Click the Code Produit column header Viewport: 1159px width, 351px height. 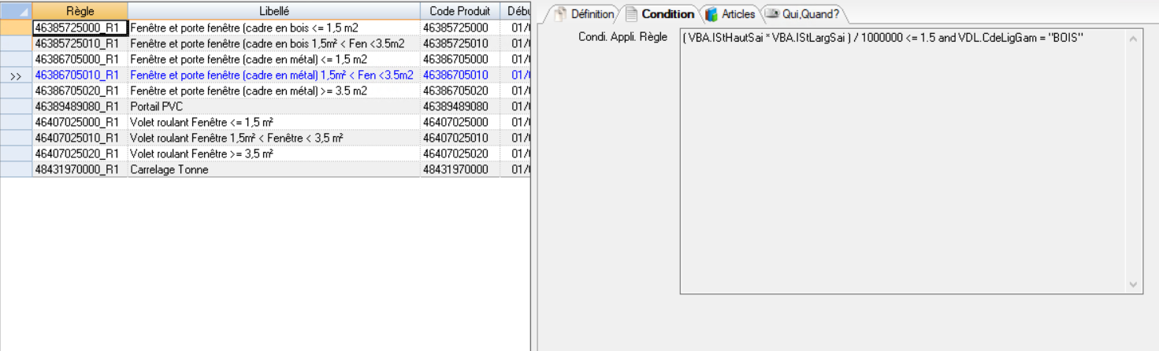point(460,11)
